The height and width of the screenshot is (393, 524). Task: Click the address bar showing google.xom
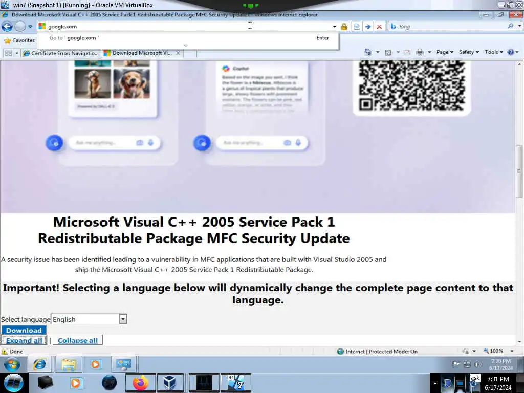coord(187,26)
